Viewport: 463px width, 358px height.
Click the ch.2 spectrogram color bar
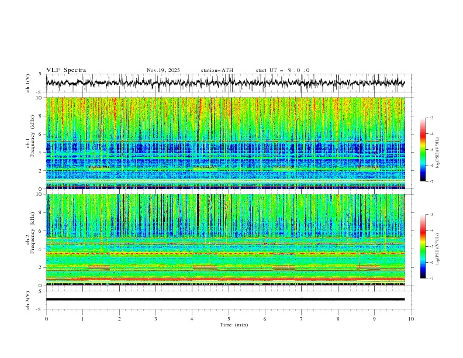coord(423,246)
